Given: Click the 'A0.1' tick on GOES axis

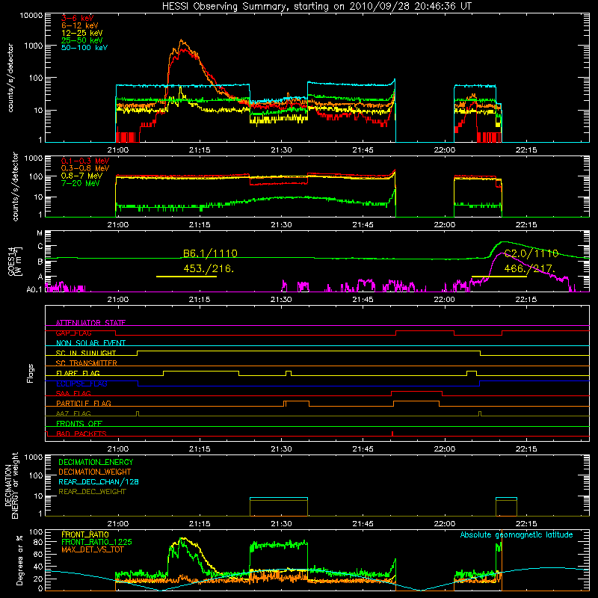Looking at the screenshot, I should [34, 290].
